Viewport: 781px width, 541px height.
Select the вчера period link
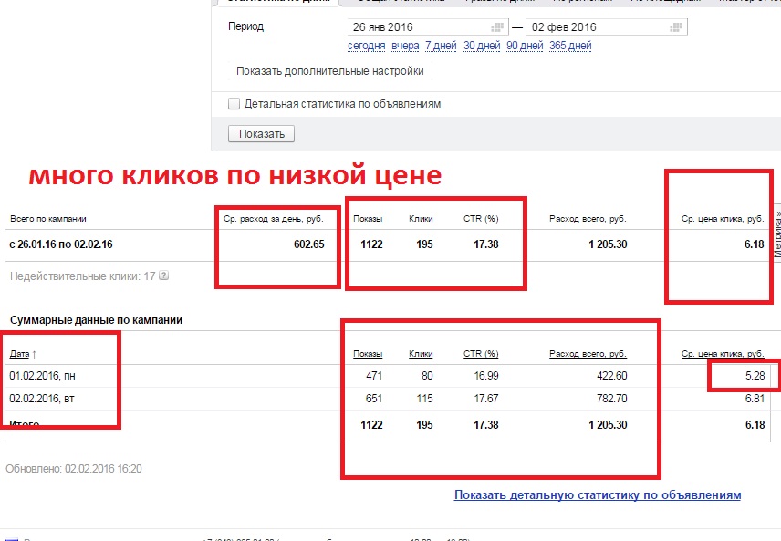405,46
